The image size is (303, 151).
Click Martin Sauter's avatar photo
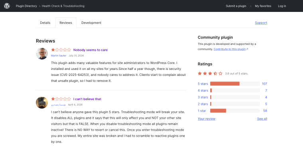(x=42, y=54)
